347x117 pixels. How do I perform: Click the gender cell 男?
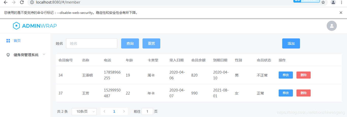[237, 75]
